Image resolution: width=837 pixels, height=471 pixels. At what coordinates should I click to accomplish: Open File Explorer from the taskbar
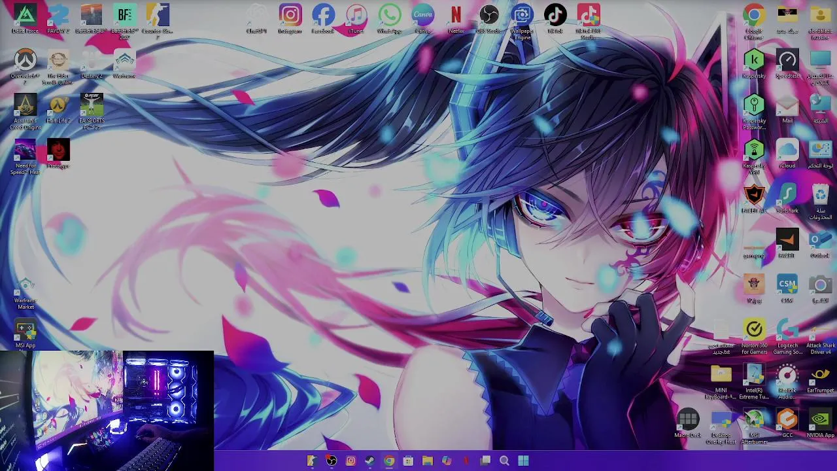coord(427,461)
